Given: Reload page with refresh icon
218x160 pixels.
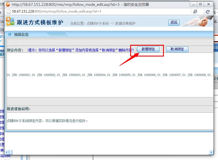Looking at the screenshot, I should pos(208,11).
